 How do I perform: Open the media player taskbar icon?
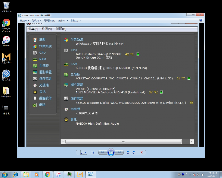click(36, 175)
